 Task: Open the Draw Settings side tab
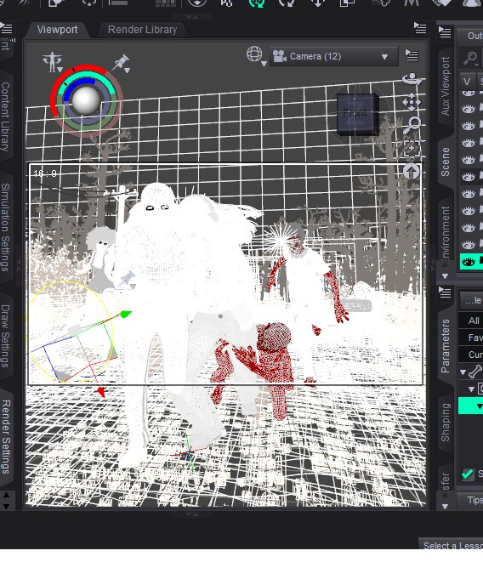5,336
